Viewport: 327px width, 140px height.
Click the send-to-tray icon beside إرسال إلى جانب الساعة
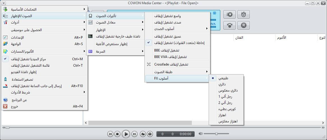(5, 86)
